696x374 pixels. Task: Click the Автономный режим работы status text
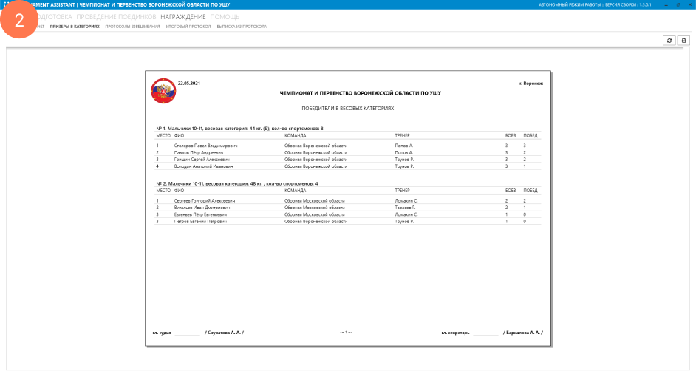[570, 4]
